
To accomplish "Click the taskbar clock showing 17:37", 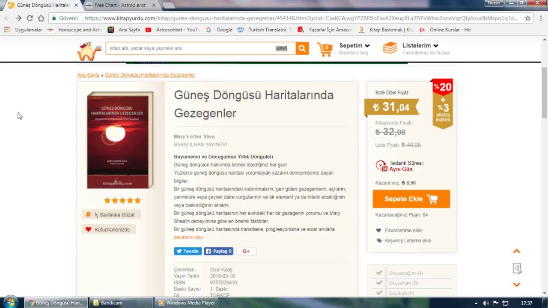I will point(527,303).
